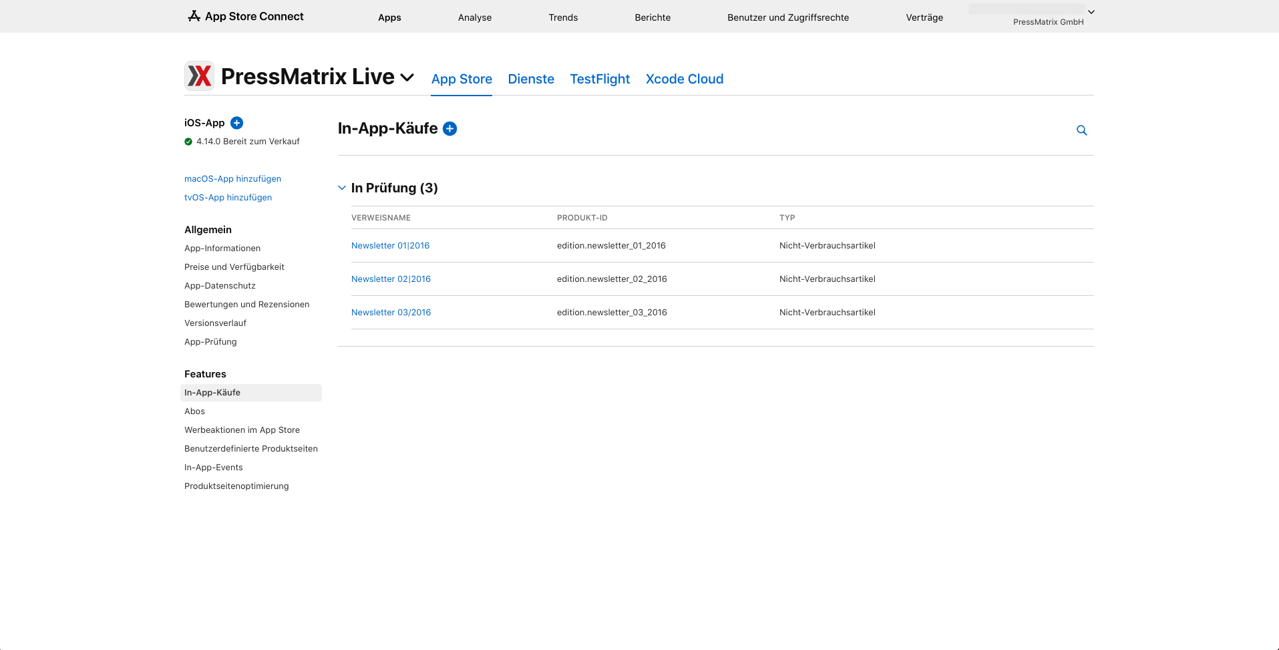Click product ID edition.newsletter_03_2016

tap(612, 313)
